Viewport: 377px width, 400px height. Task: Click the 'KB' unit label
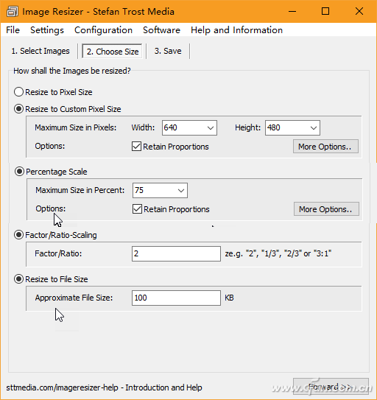(229, 298)
